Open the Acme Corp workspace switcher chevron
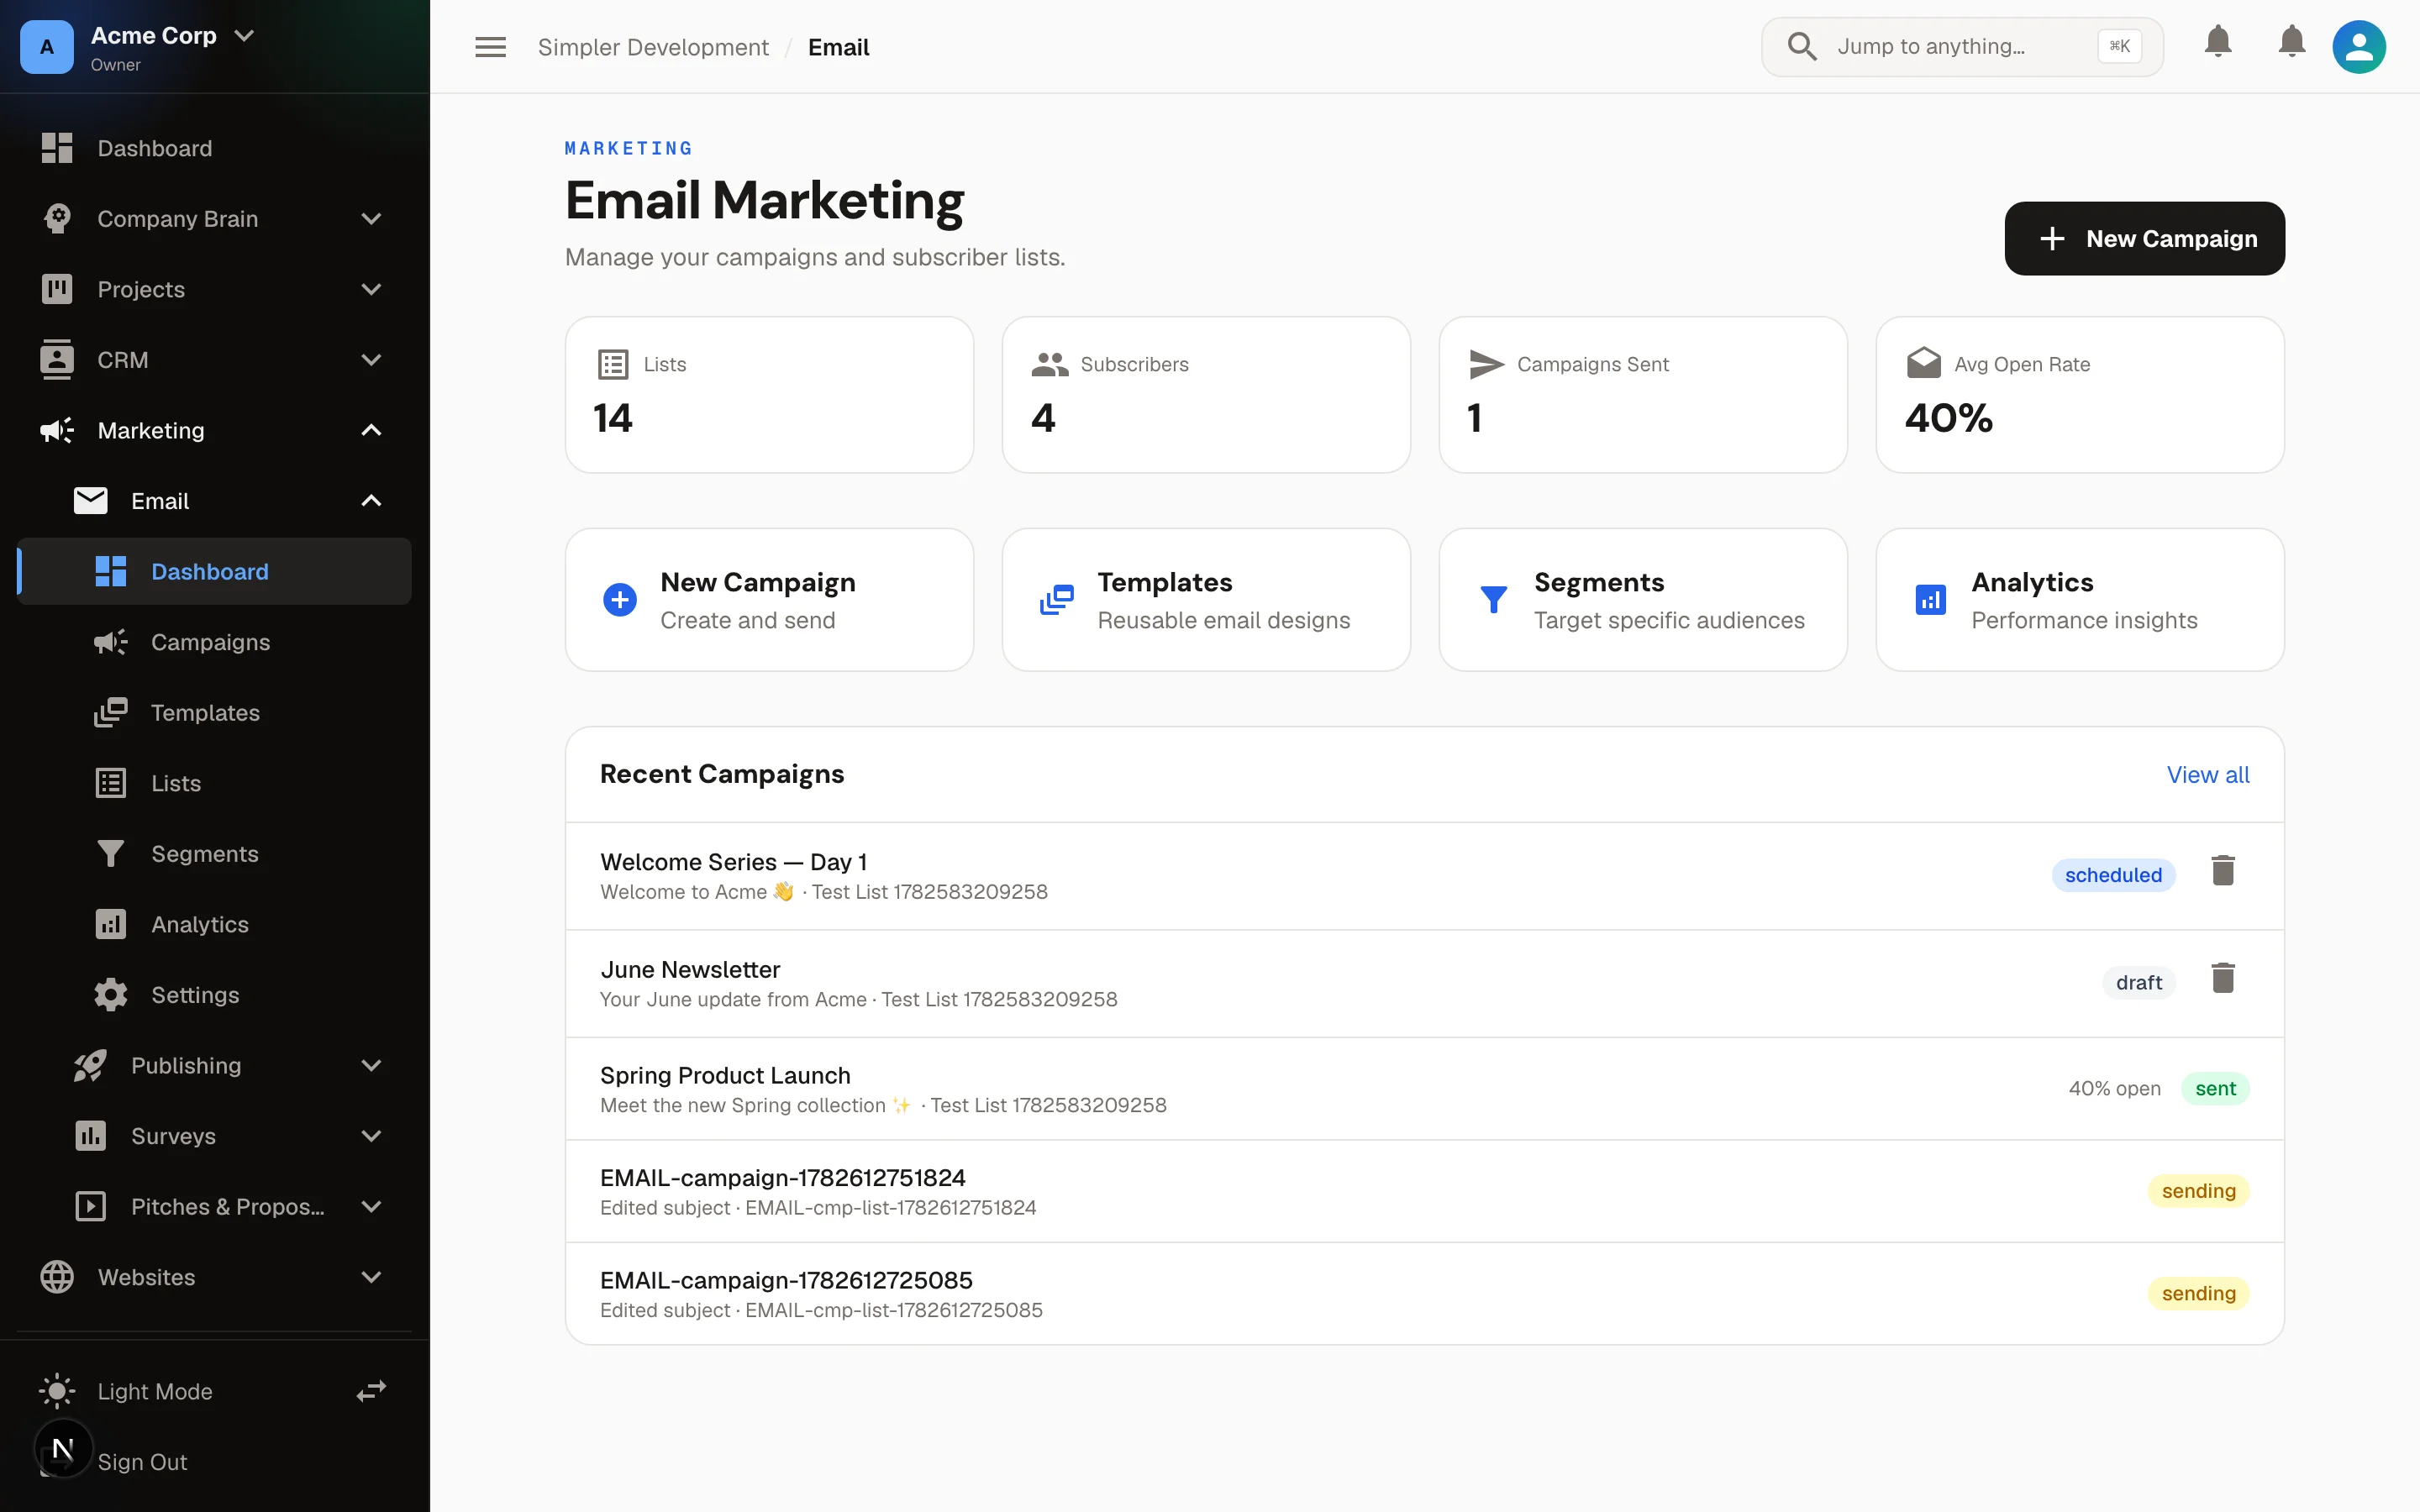 (244, 35)
